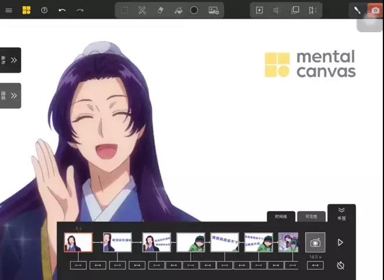Play the bookmark animation
Viewport: 384px width, 280px height.
coord(340,243)
